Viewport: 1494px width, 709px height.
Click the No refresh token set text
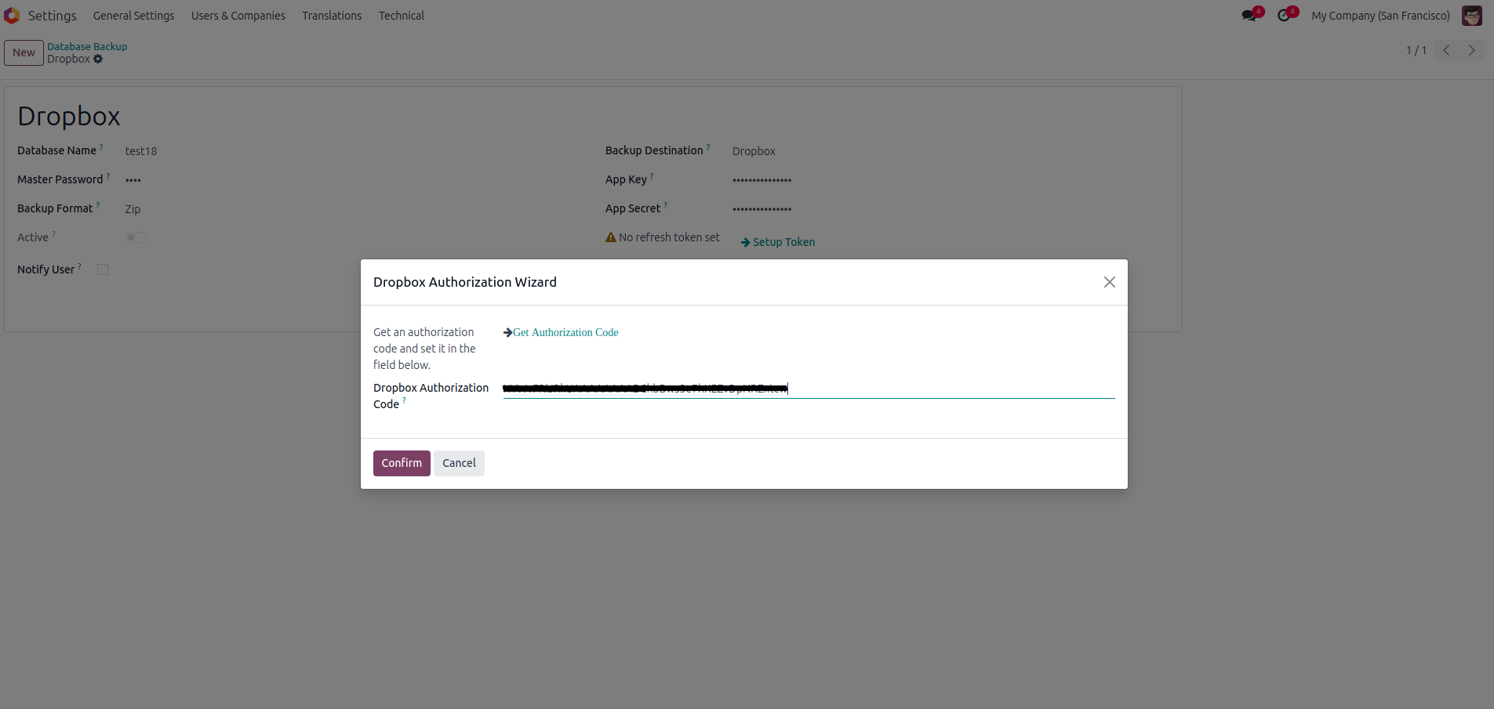coord(669,237)
